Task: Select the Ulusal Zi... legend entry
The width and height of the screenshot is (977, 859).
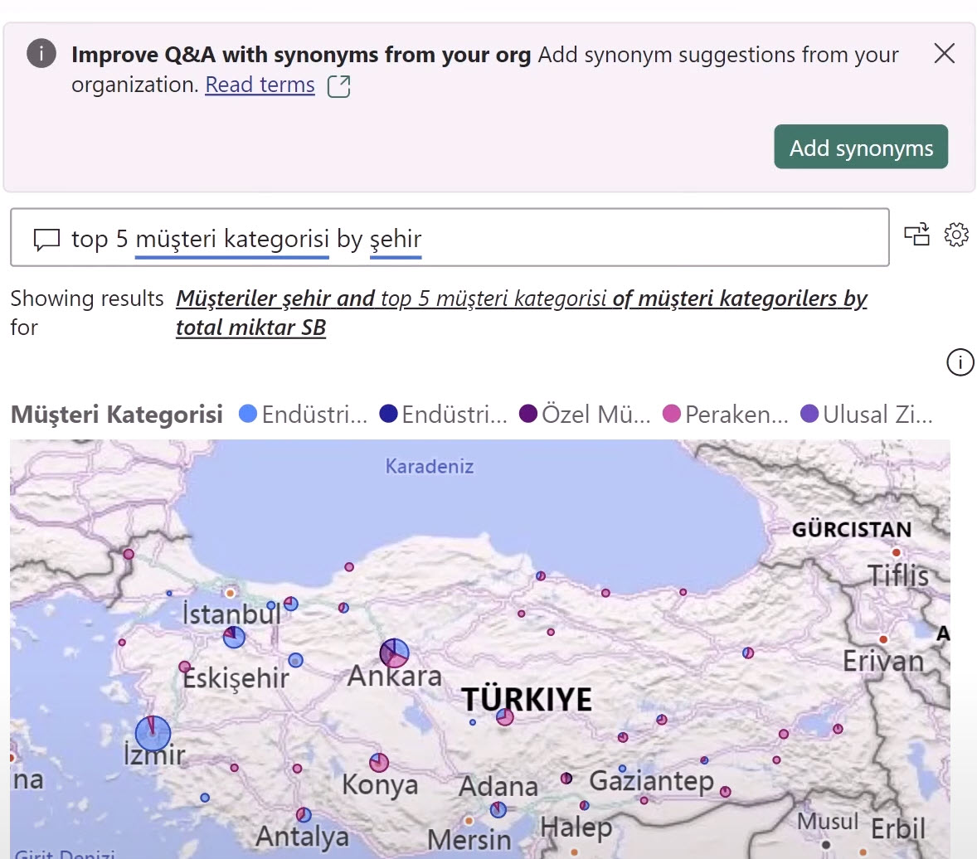Action: click(867, 415)
